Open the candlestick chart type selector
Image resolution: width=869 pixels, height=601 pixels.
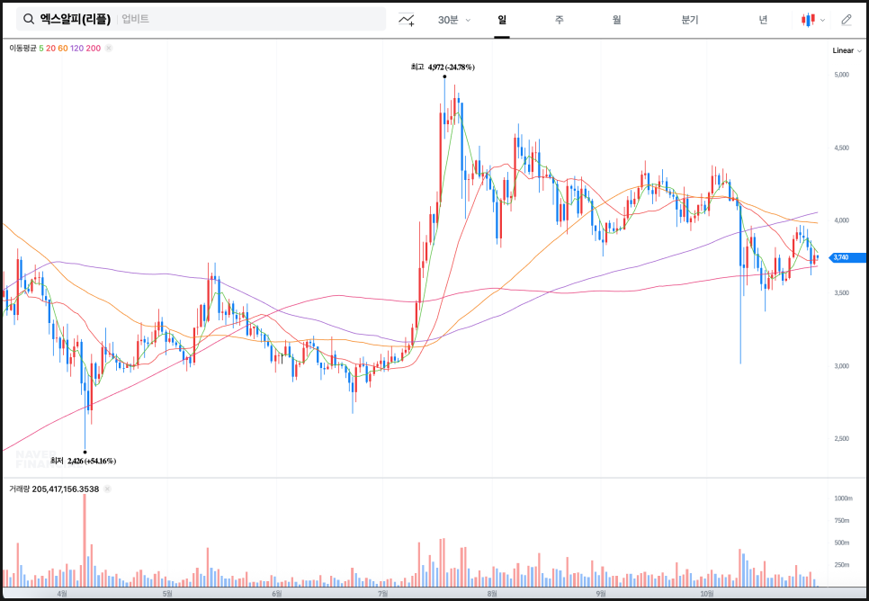[812, 19]
